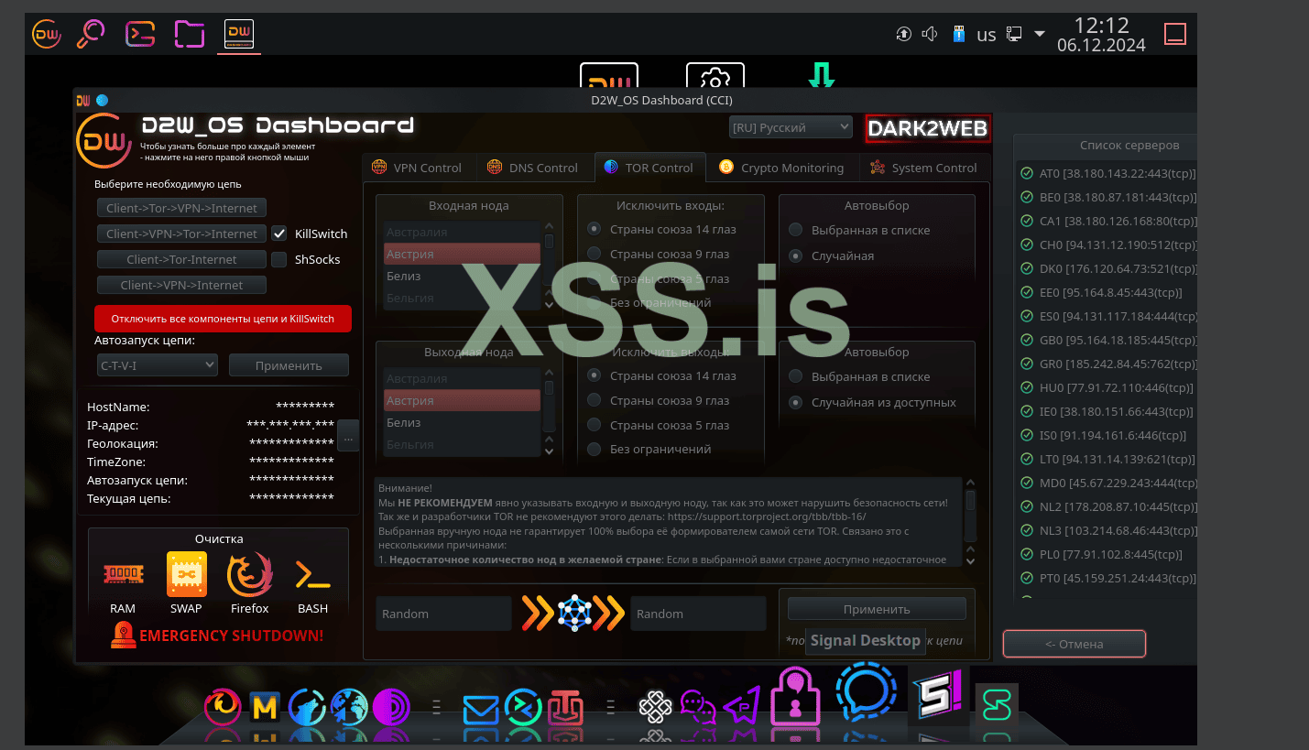Viewport: 1309px width, 750px height.
Task: Switch to the DNS Control tab
Action: (x=533, y=168)
